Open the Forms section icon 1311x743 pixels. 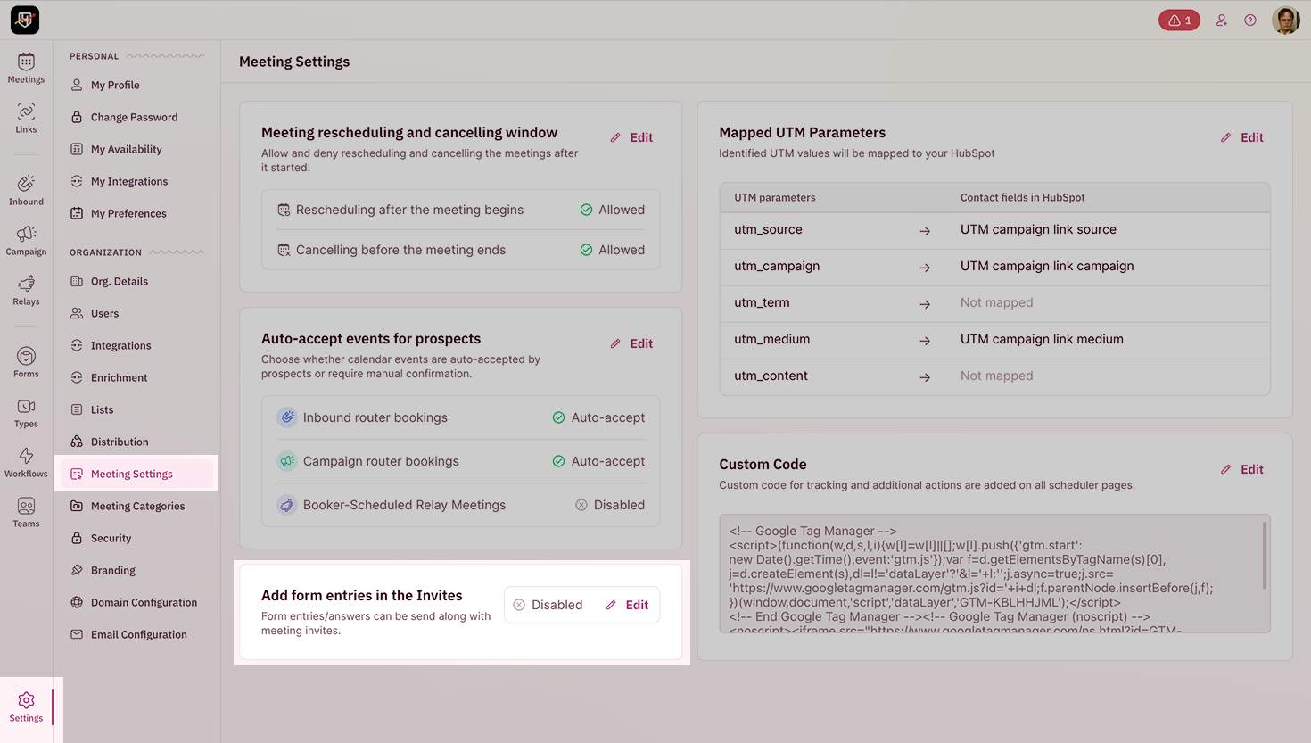pyautogui.click(x=26, y=355)
